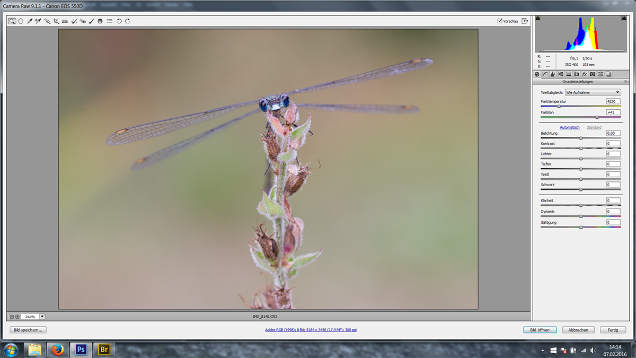Select the Red Eye Removal tool
The image size is (636, 358).
(x=83, y=21)
